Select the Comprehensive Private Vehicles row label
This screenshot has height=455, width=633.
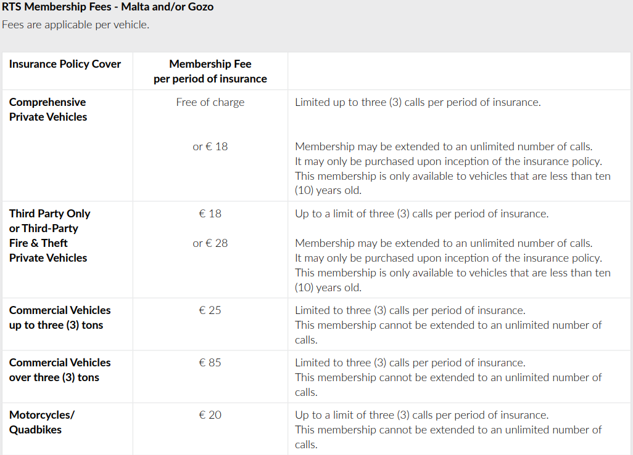click(x=48, y=110)
